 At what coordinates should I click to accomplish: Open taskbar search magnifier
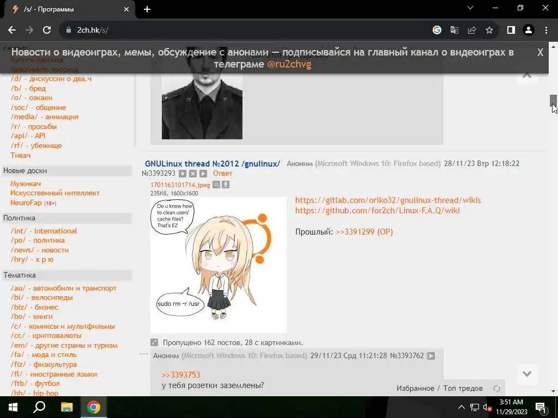tap(39, 407)
